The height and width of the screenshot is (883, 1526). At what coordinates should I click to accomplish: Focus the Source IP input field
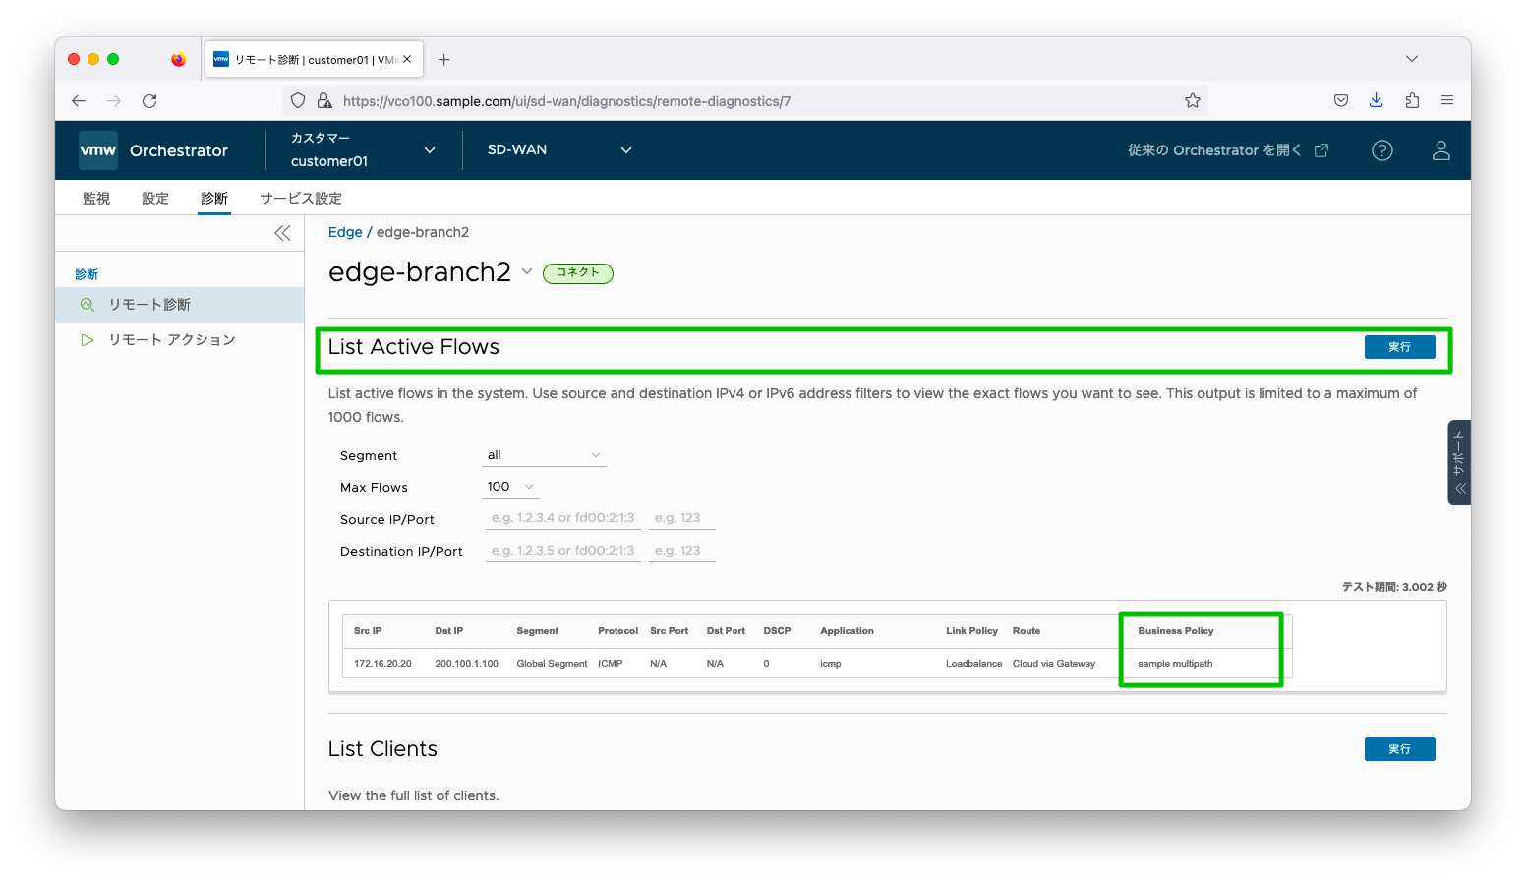click(563, 518)
